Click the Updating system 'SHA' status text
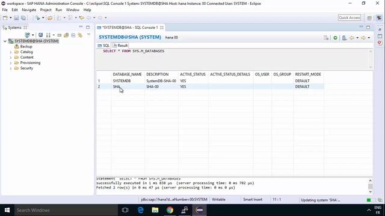The width and height of the screenshot is (385, 216). pos(321,200)
